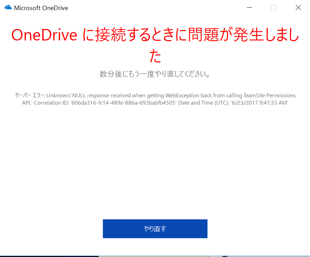The height and width of the screenshot is (257, 310).
Task: Click the minimize icon on the title bar
Action: click(x=249, y=7)
